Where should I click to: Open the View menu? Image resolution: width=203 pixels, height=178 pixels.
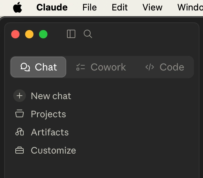[x=152, y=7]
